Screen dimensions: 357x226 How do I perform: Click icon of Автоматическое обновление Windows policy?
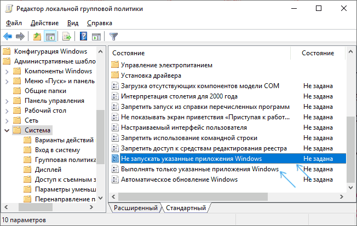[115, 179]
